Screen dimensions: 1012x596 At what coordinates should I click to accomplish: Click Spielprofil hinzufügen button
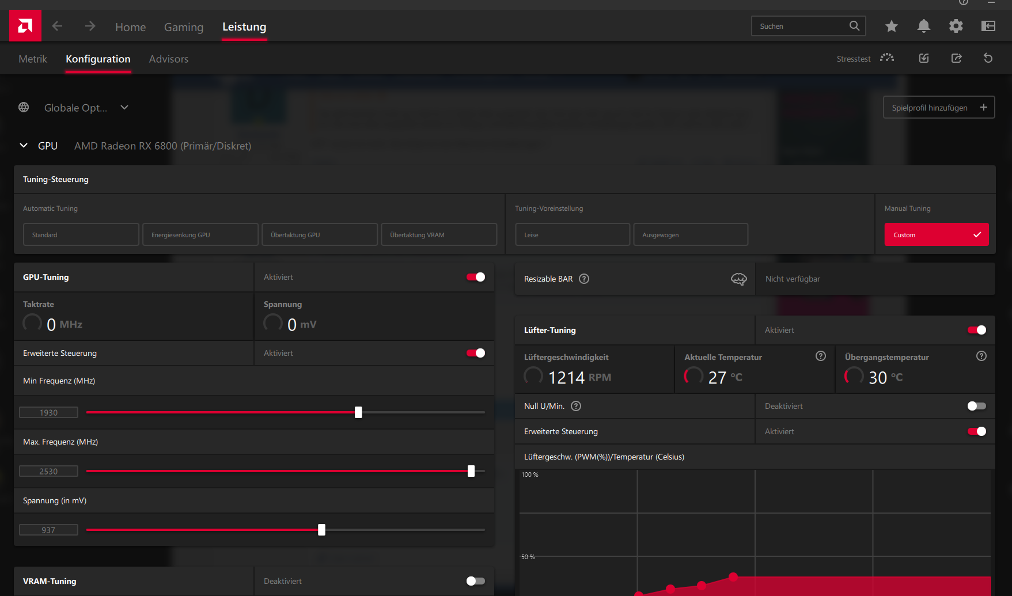click(939, 108)
